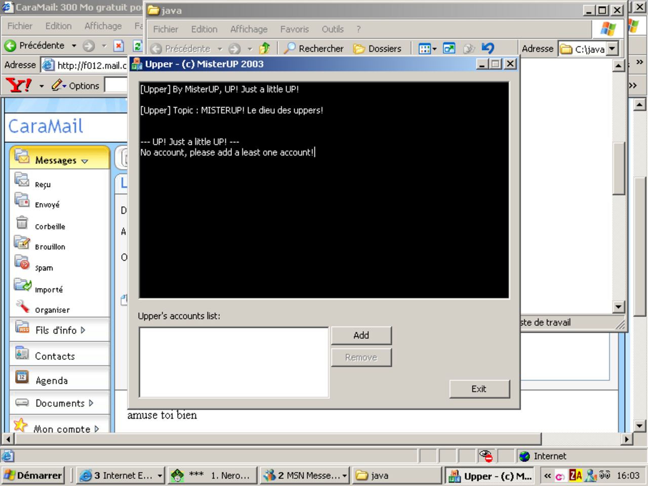
Task: Open the Reçu inbox folder
Action: pos(43,184)
